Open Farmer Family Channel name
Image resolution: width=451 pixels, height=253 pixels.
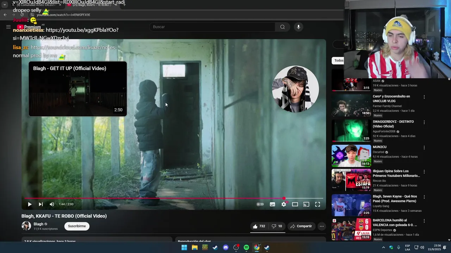coord(387,106)
